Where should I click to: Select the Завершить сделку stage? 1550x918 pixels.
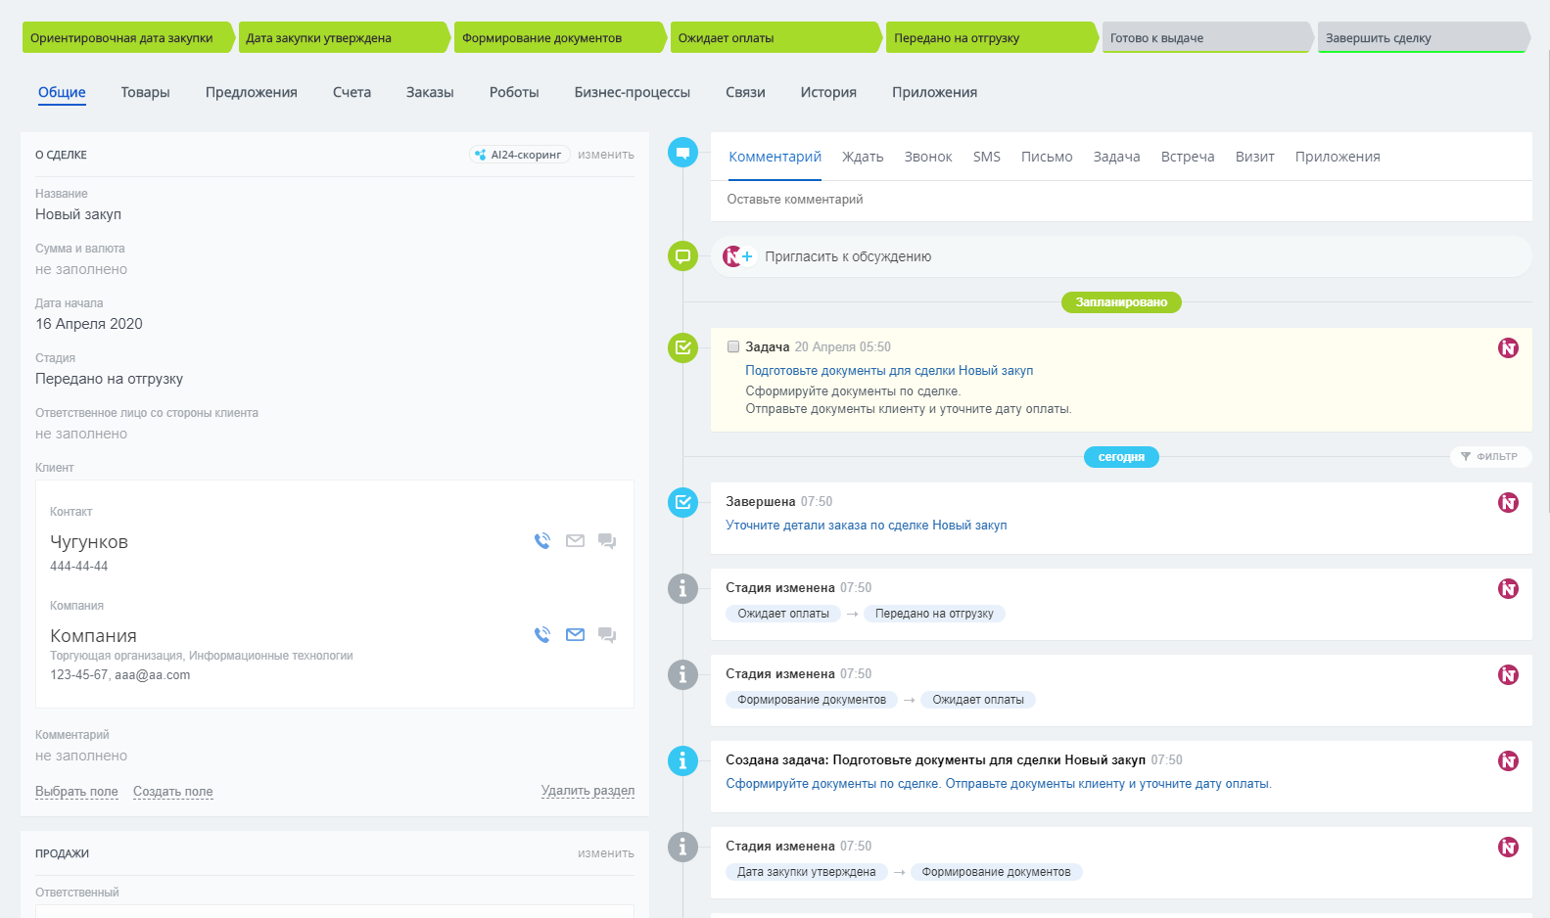pos(1420,38)
